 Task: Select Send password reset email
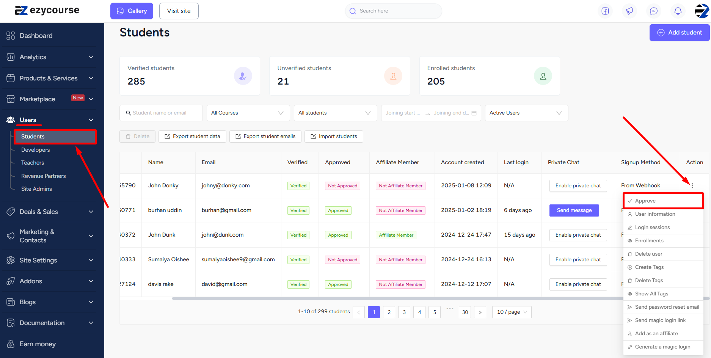663,307
